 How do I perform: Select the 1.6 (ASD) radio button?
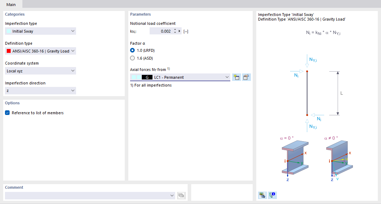coord(133,58)
